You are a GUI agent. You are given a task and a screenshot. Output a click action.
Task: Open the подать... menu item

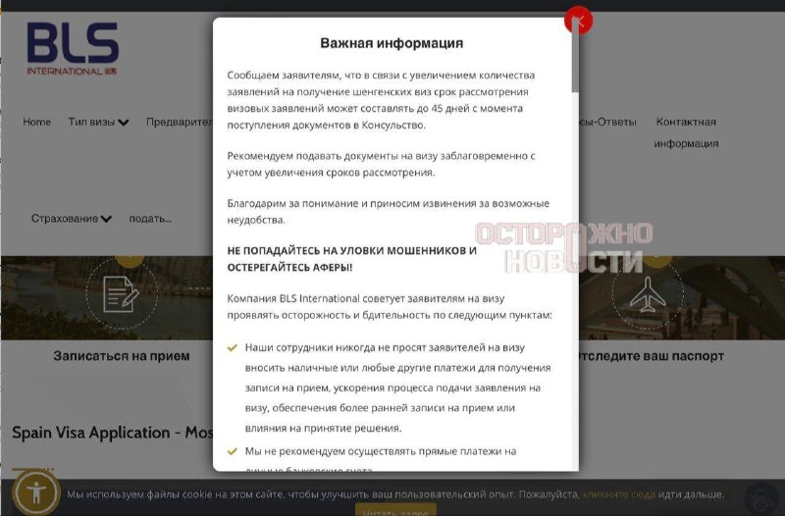pos(150,219)
